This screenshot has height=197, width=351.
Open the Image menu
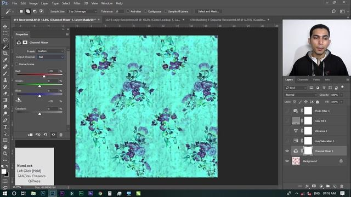[x=33, y=3]
